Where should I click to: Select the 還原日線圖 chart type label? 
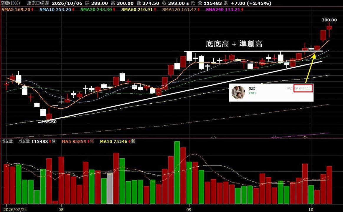pos(38,3)
